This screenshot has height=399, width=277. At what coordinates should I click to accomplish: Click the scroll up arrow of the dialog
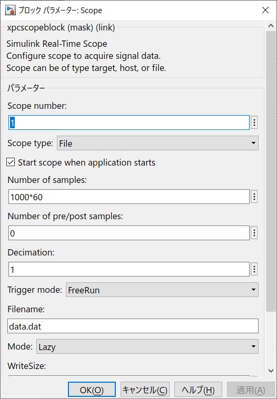271,26
